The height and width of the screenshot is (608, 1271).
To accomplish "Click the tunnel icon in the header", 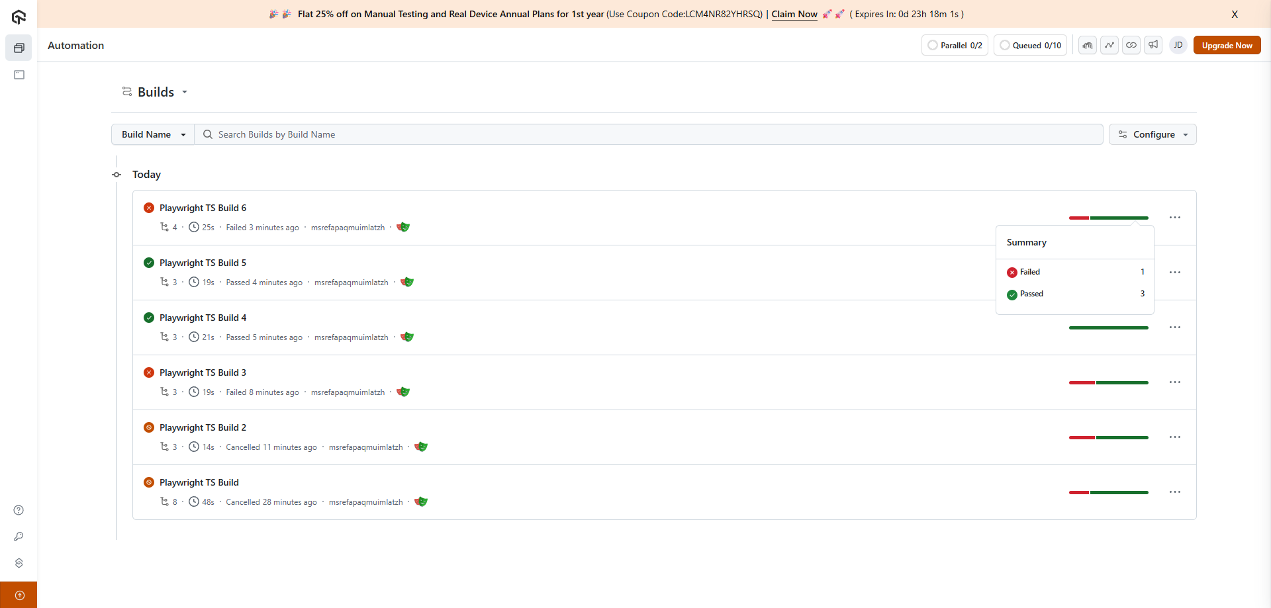I will 1088,45.
